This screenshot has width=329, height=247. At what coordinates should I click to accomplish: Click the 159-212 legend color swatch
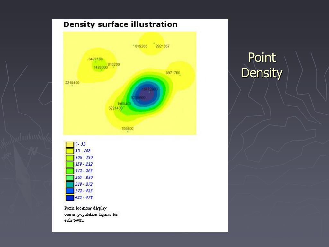pyautogui.click(x=70, y=164)
